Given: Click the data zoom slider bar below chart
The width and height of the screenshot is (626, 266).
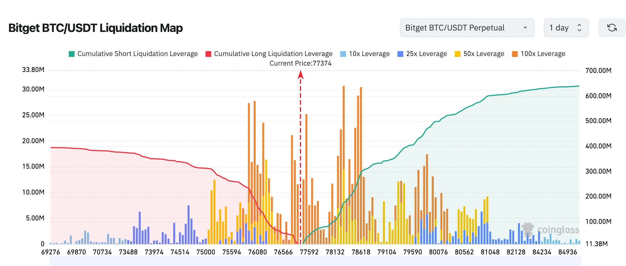Looking at the screenshot, I should (315, 261).
